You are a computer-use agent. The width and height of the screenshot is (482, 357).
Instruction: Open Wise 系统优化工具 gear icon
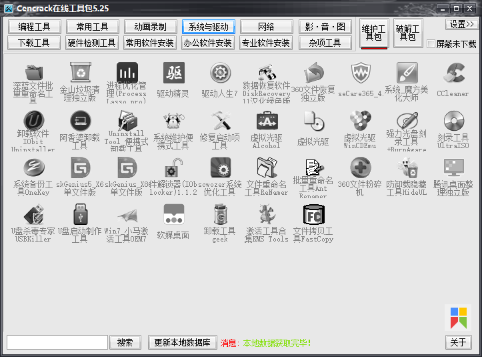tap(220, 167)
